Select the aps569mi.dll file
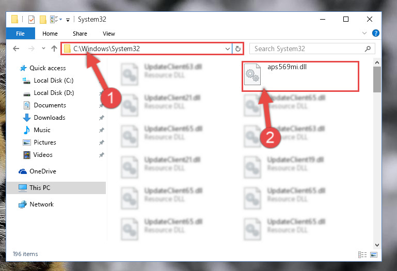This screenshot has height=271, width=397. (300, 76)
